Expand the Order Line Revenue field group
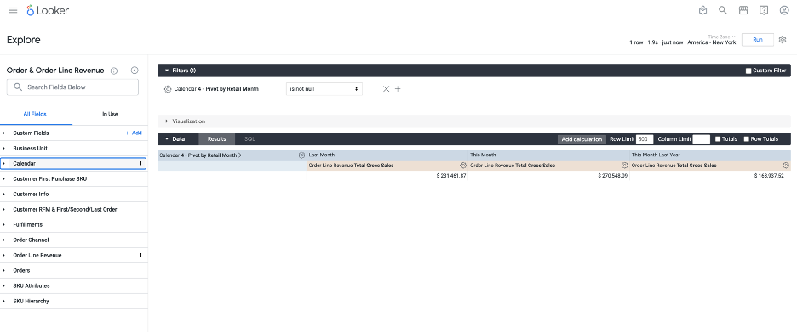 pyautogui.click(x=74, y=255)
